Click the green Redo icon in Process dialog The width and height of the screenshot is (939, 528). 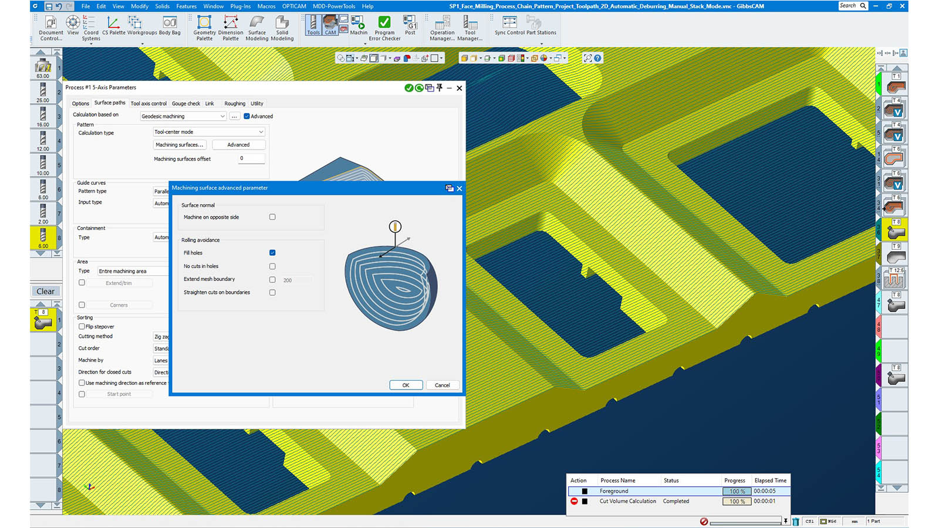(x=419, y=88)
